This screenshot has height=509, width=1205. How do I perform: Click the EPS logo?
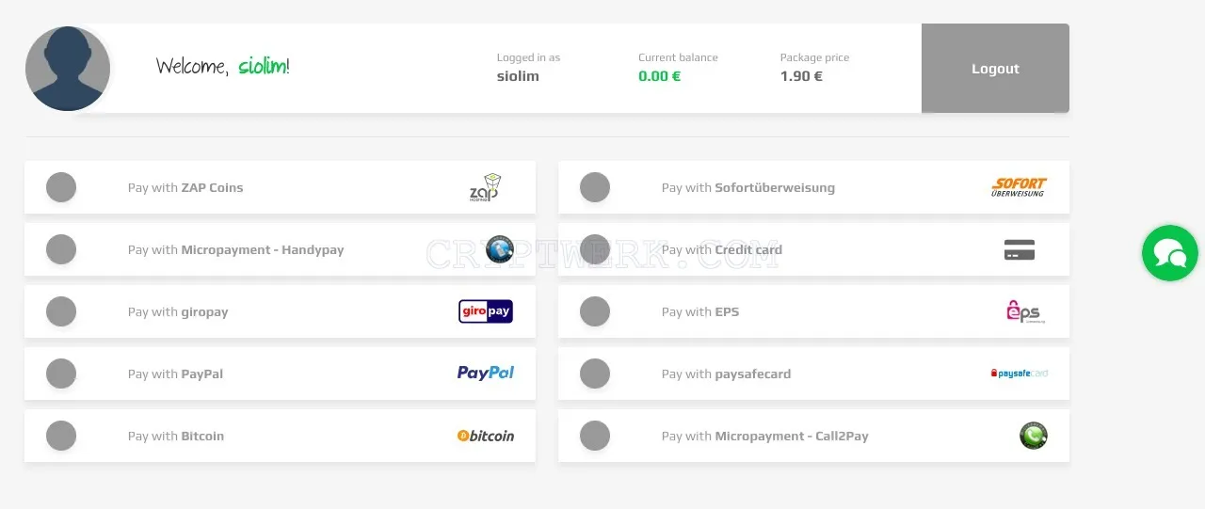1025,311
